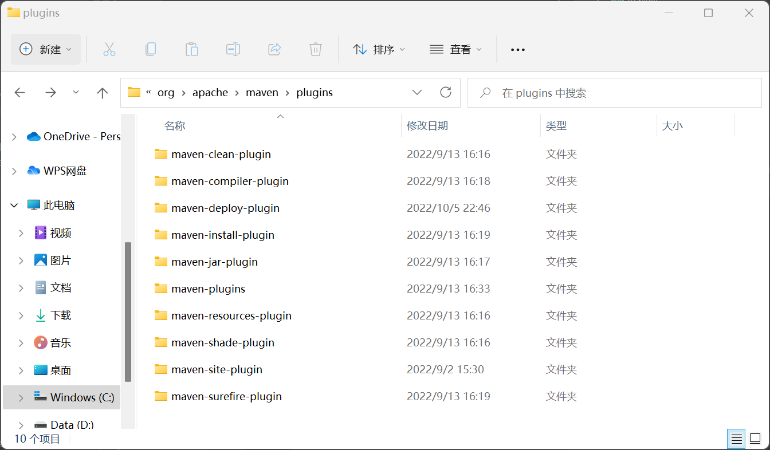This screenshot has width=770, height=450.
Task: Select the maven-plugins folder name
Action: tap(208, 289)
